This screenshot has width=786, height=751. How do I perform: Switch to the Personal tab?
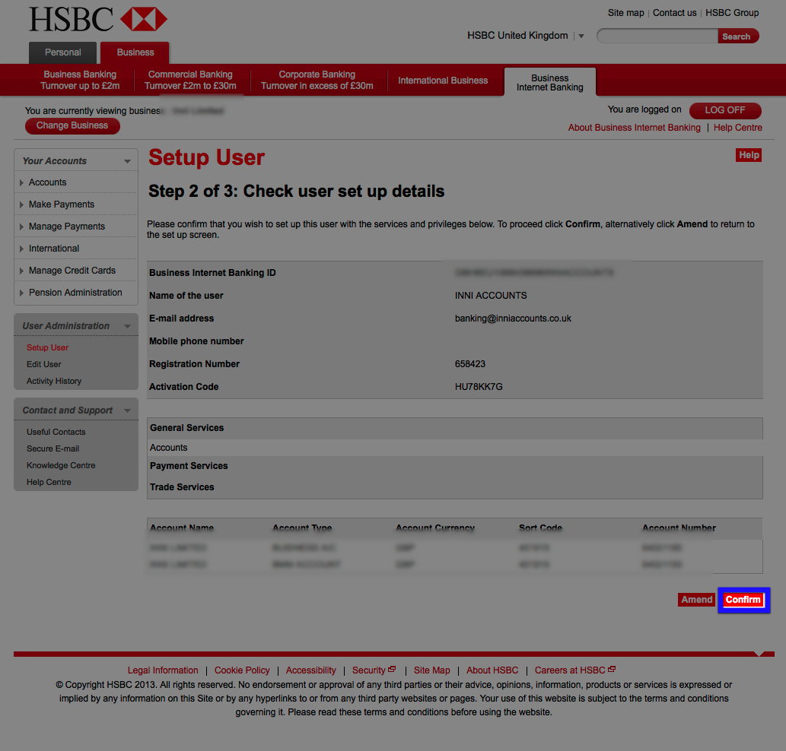[62, 52]
